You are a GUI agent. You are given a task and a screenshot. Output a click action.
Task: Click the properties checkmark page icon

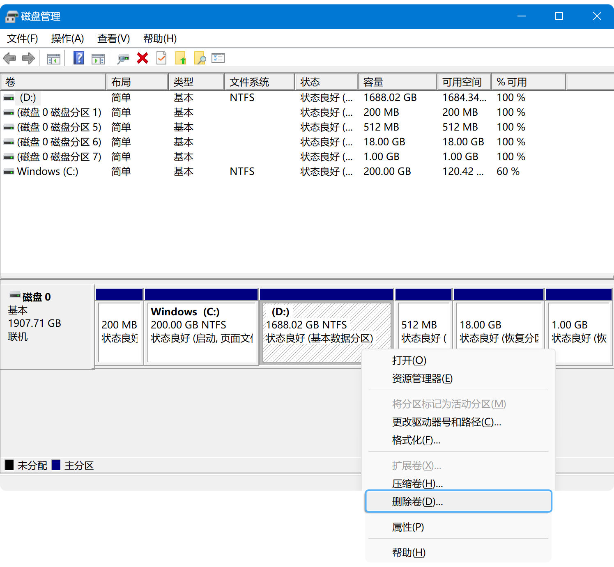161,58
